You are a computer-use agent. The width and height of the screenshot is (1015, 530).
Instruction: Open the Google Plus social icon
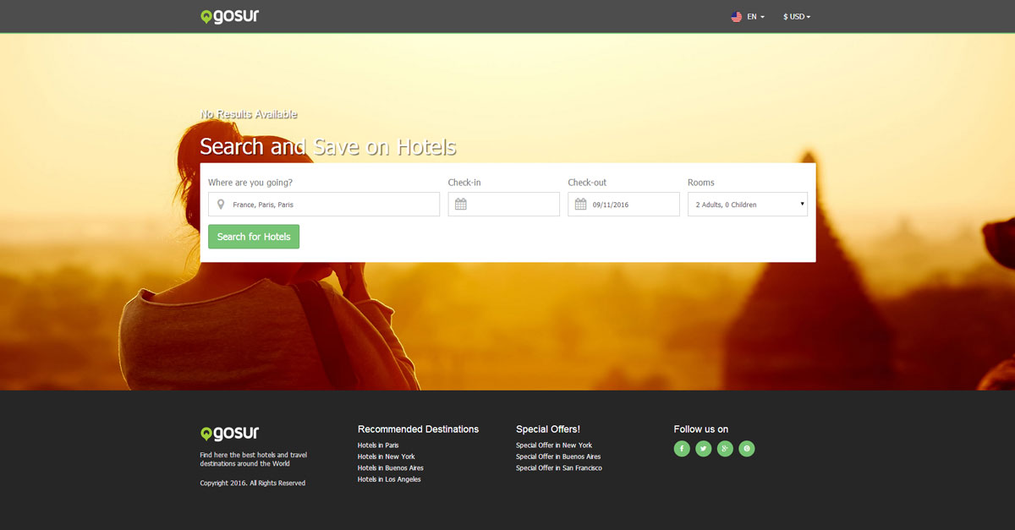(725, 449)
